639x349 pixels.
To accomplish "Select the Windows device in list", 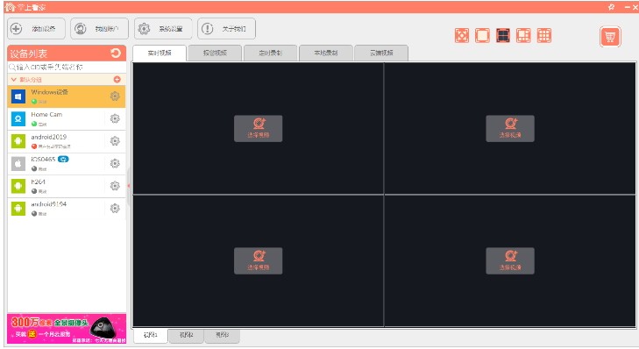I will pyautogui.click(x=67, y=96).
